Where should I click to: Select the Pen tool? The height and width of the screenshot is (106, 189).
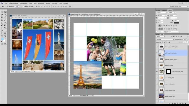(x=2, y=31)
